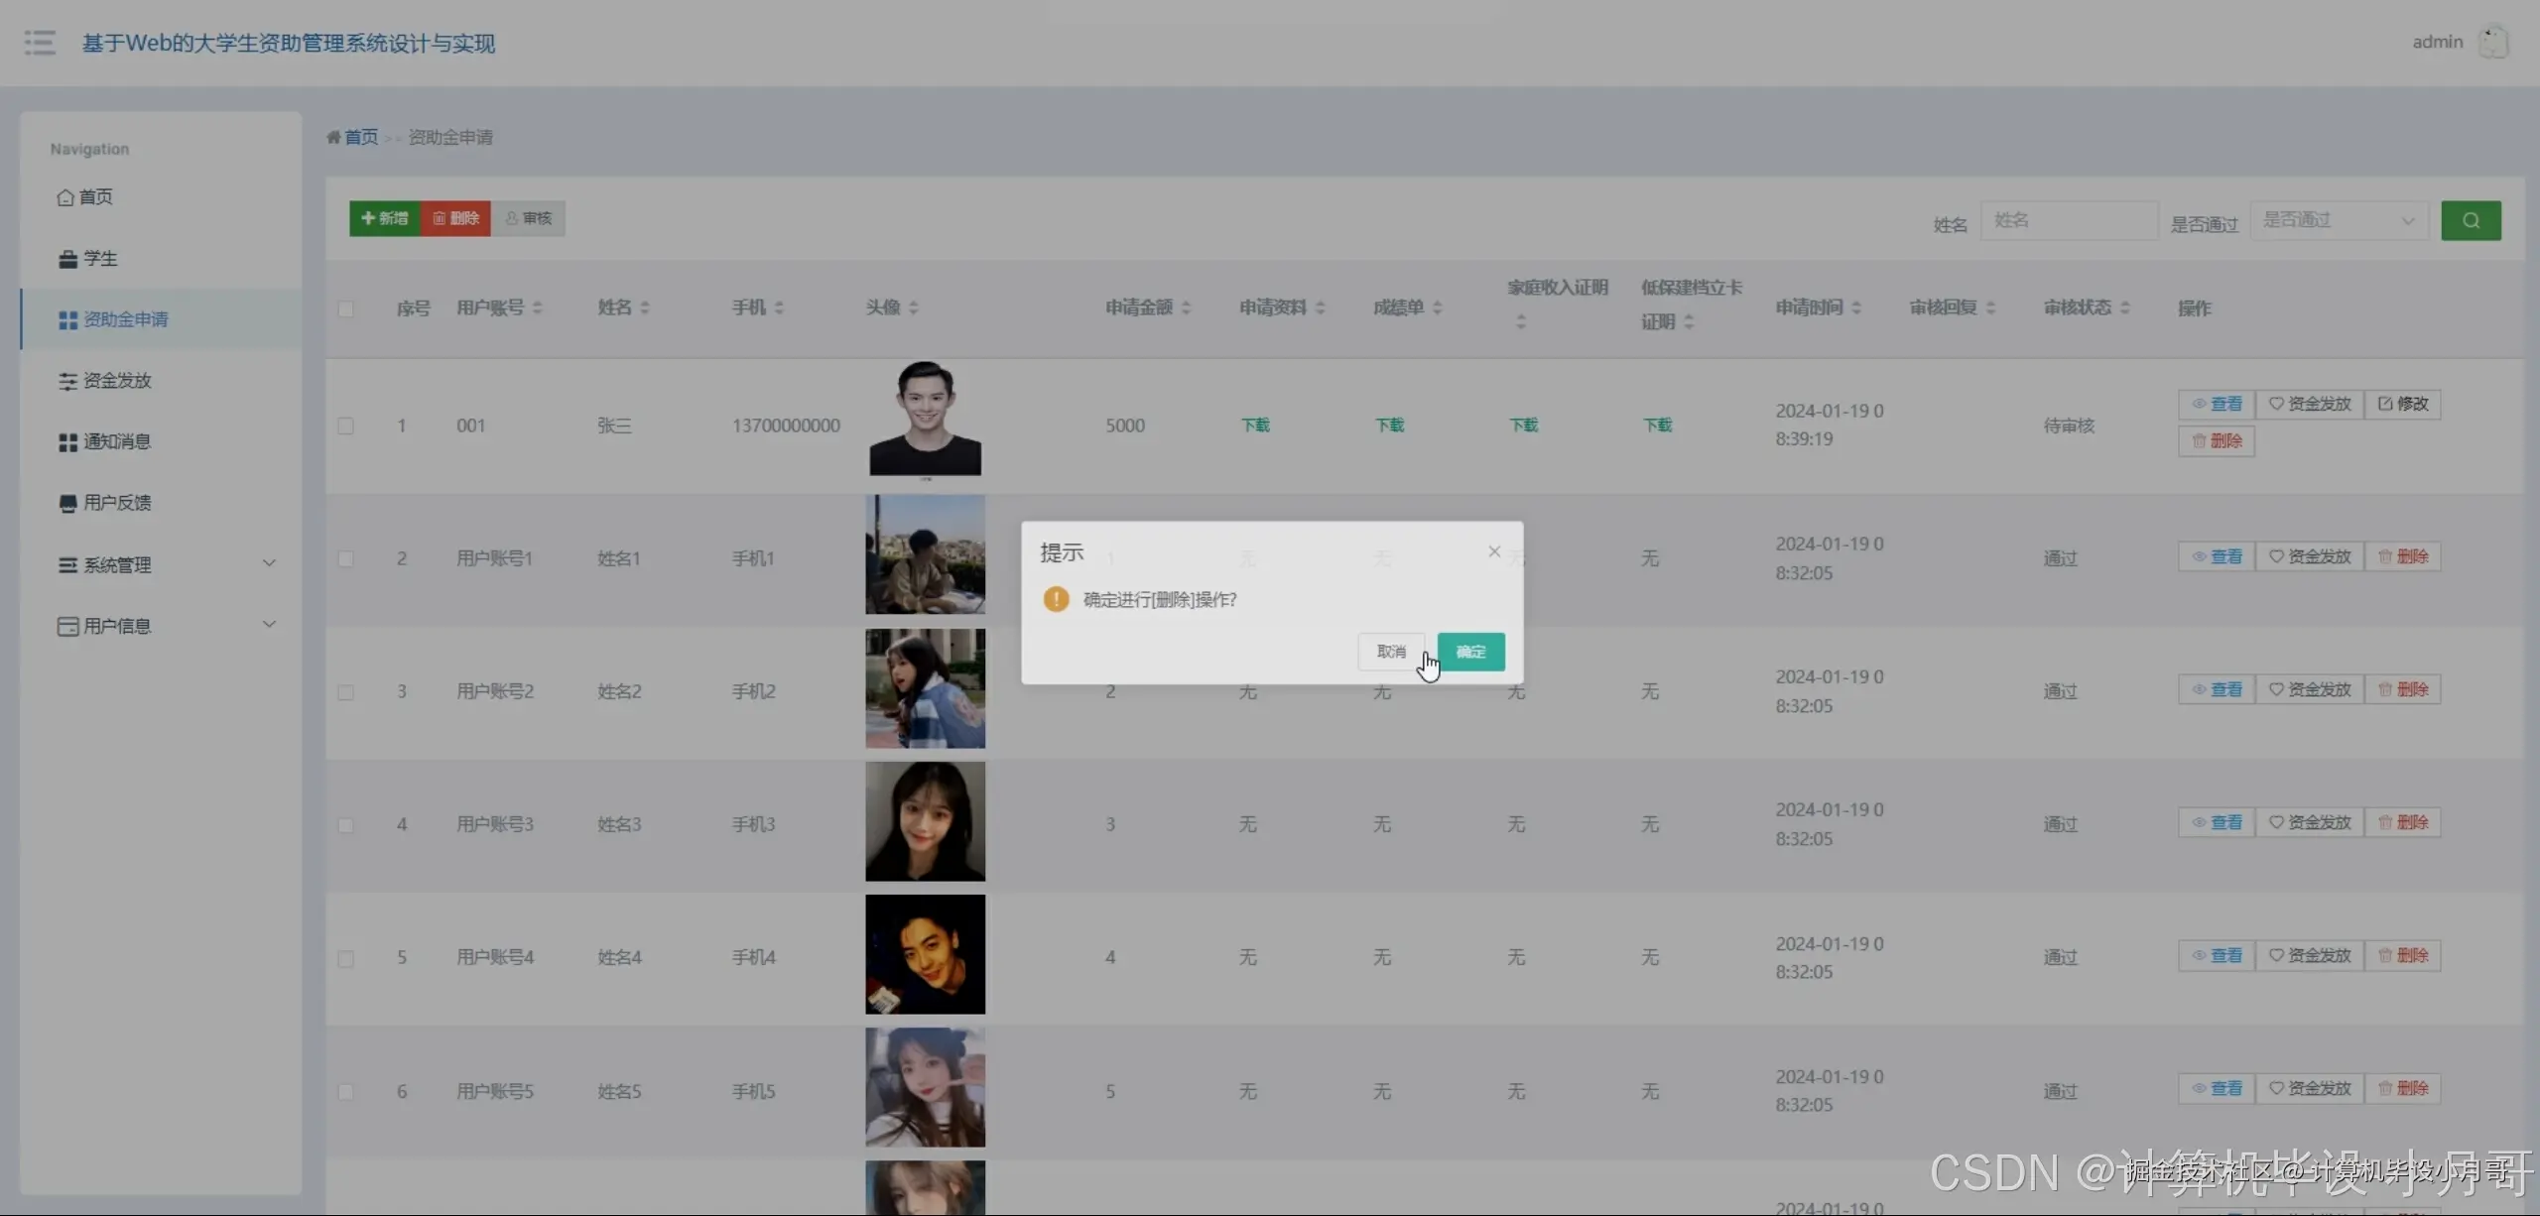Open 通知消息 in the sidebar navigation
Image resolution: width=2540 pixels, height=1216 pixels.
pos(117,441)
